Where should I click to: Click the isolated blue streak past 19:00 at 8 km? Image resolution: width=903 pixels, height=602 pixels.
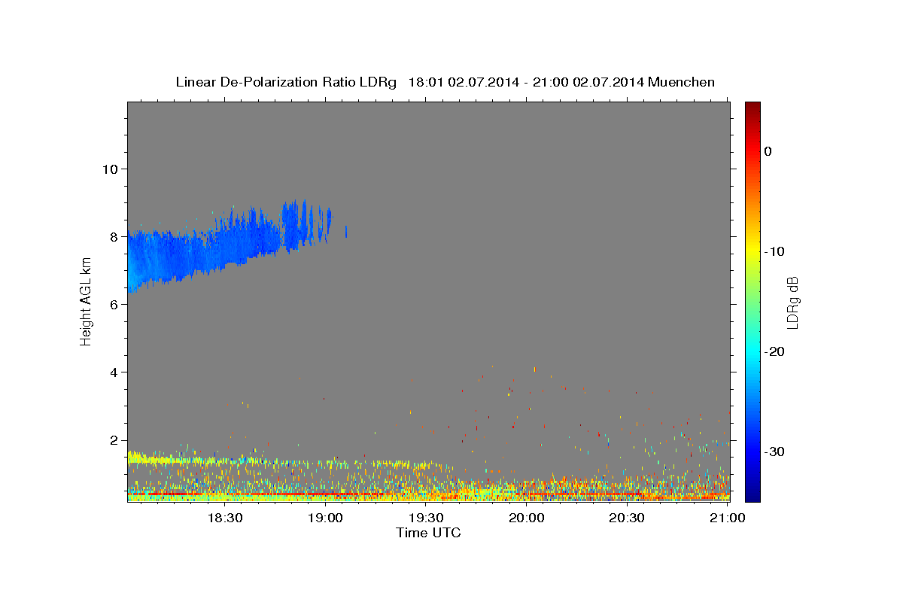(346, 232)
